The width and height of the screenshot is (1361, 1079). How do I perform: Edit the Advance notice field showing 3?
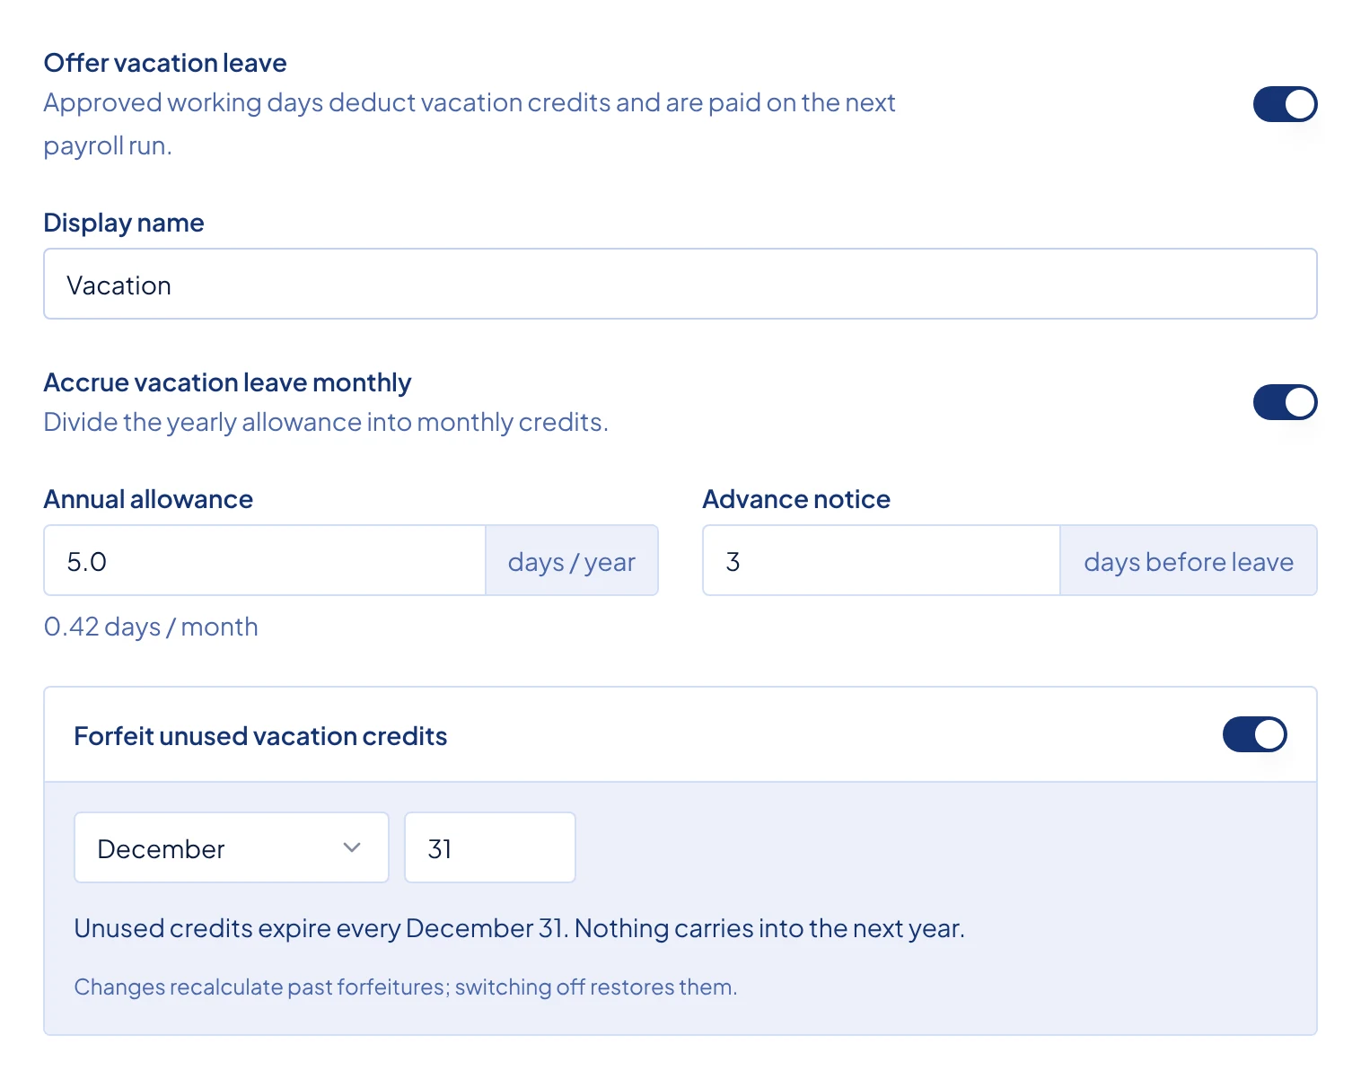882,560
